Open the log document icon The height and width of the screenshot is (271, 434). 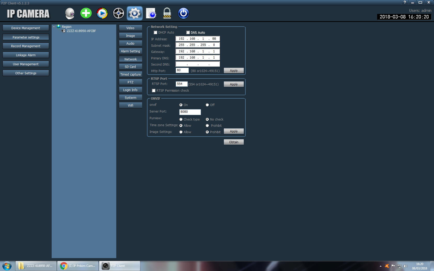pos(151,13)
